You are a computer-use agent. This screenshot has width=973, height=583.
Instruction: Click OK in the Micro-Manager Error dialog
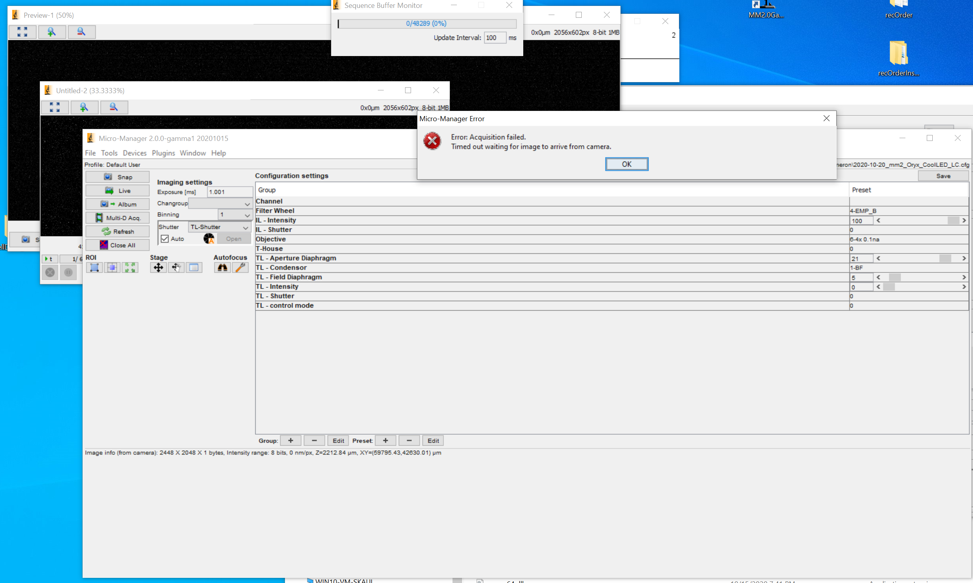tap(626, 164)
